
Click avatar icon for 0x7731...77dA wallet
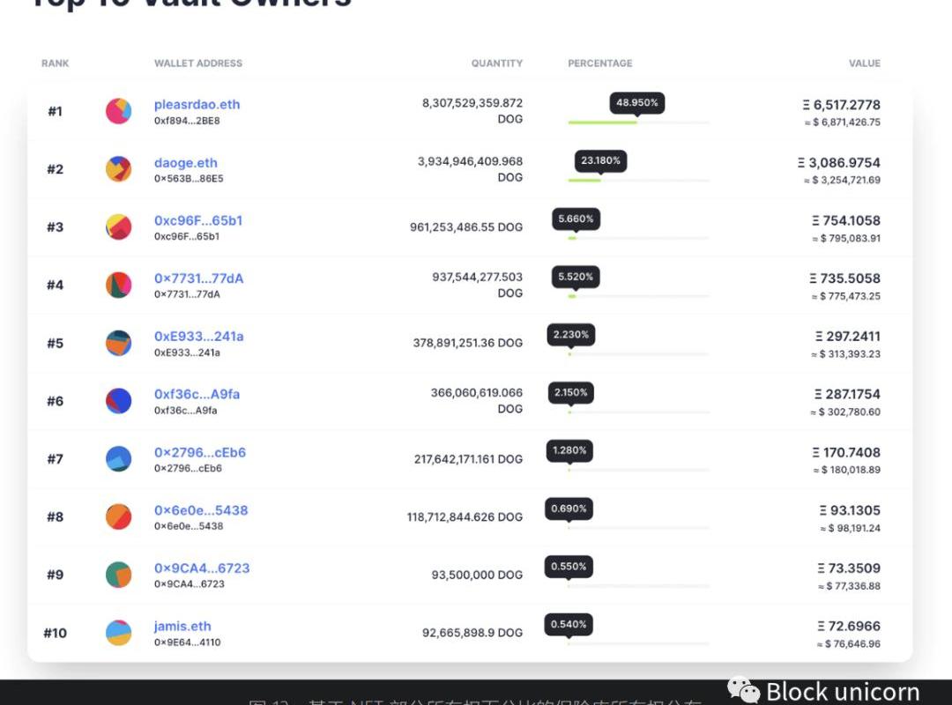118,285
